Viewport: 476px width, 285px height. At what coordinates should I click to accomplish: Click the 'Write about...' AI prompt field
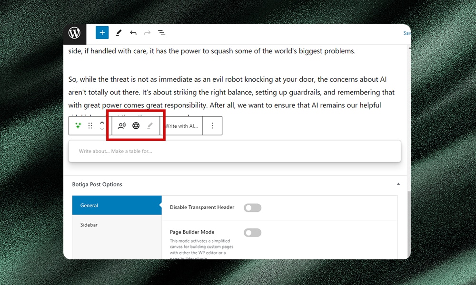tap(234, 151)
